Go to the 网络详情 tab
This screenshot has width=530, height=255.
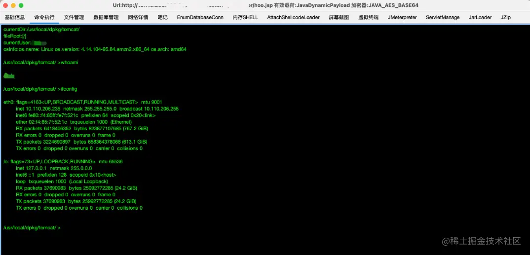138,17
